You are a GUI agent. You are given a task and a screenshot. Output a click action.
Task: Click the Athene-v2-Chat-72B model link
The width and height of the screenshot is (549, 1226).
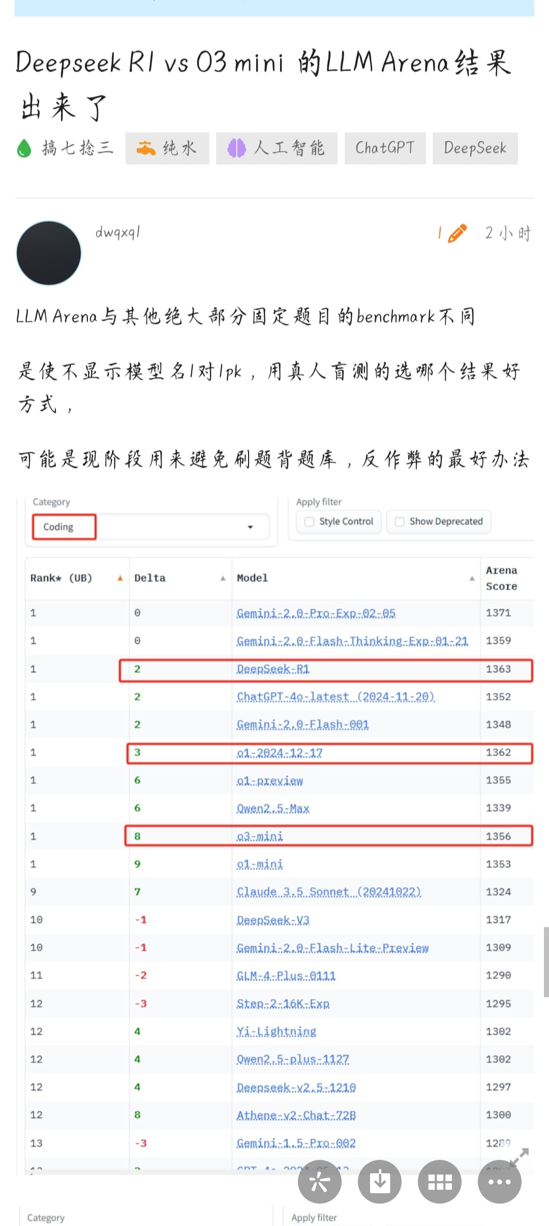[x=296, y=1116]
